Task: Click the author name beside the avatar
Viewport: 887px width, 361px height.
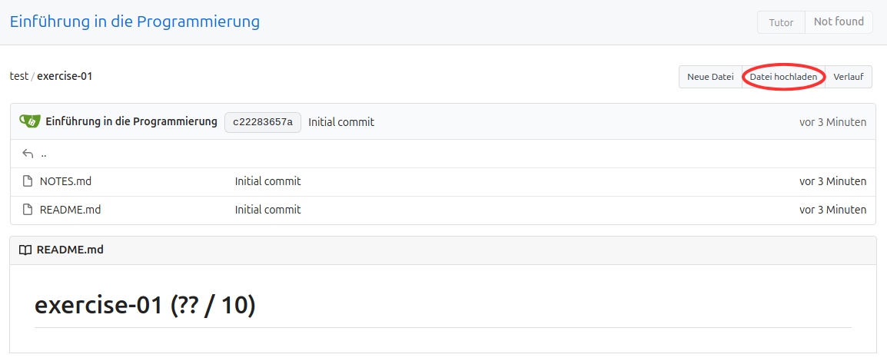Action: pos(131,122)
